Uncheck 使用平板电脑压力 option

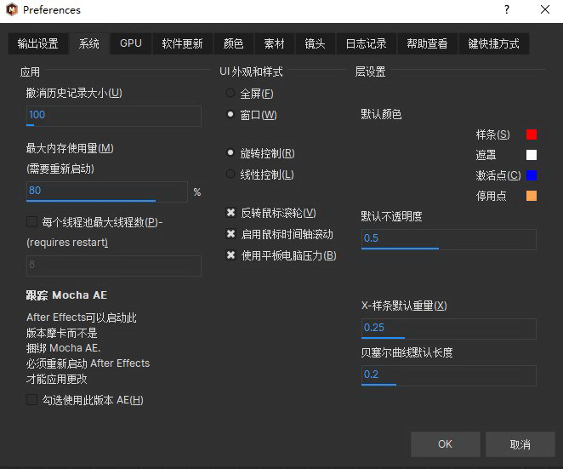[230, 255]
